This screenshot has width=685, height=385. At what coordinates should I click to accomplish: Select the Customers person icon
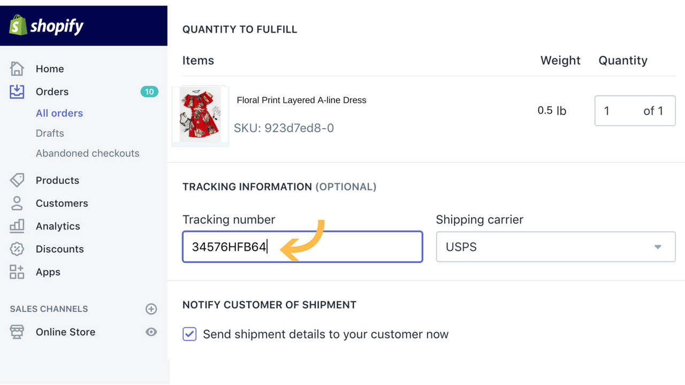click(x=16, y=203)
